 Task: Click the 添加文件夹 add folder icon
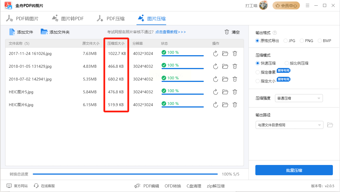click(44, 32)
